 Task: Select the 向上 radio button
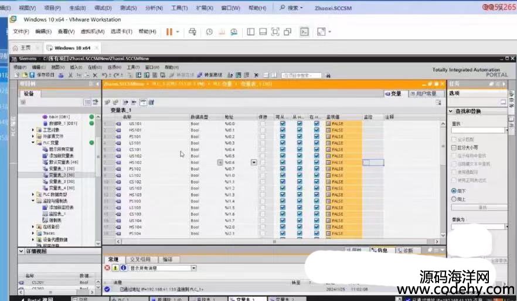454,199
